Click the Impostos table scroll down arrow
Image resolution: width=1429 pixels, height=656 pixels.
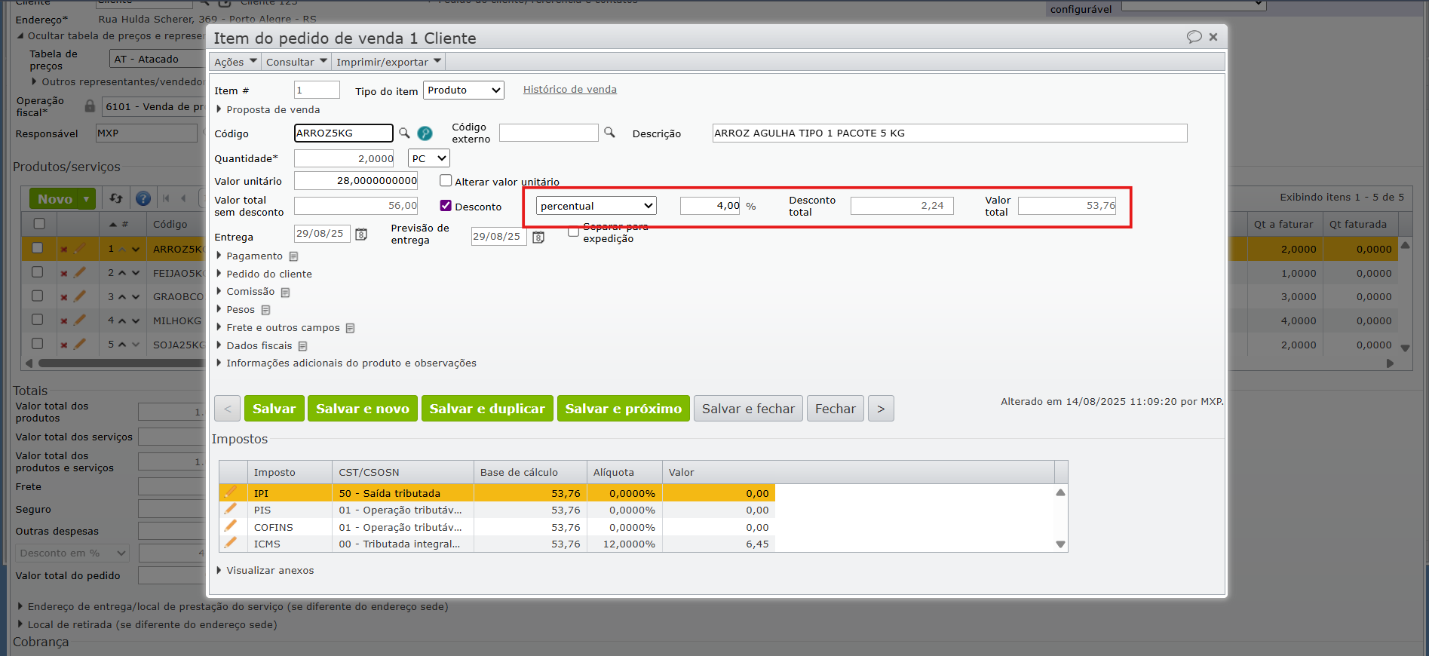[1060, 544]
